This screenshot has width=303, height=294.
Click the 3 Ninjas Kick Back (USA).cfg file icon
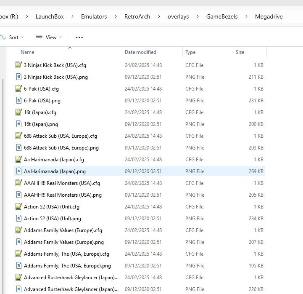[x=19, y=65]
